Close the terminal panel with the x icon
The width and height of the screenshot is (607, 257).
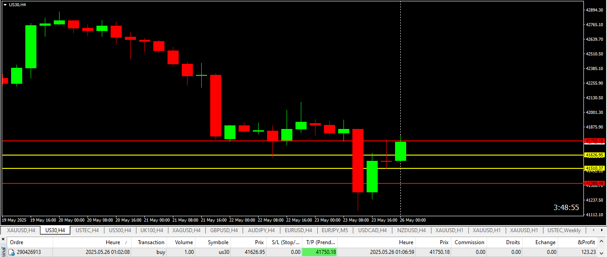pos(3,240)
